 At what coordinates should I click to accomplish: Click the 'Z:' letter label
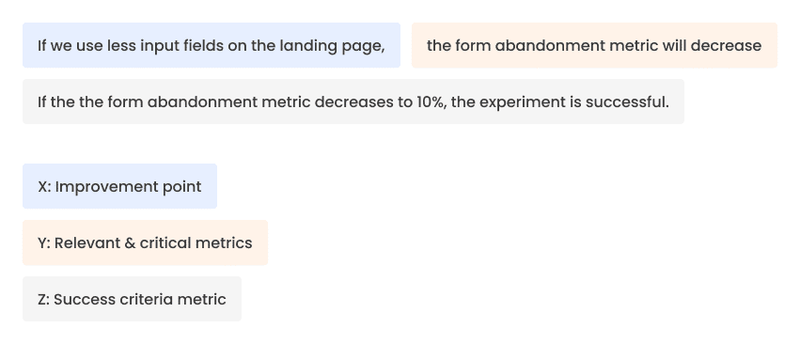[x=43, y=300]
